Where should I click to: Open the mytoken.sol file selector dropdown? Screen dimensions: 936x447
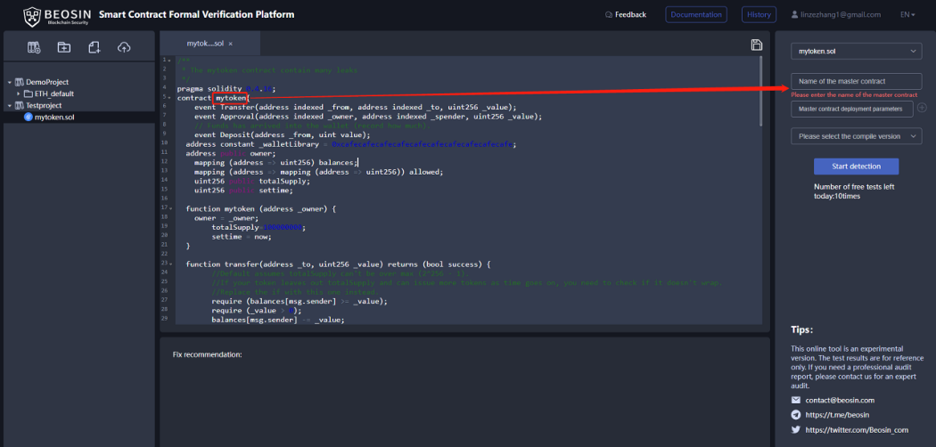click(x=856, y=52)
